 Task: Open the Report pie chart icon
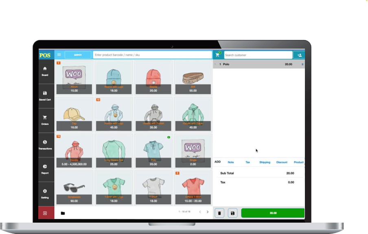[x=45, y=167]
